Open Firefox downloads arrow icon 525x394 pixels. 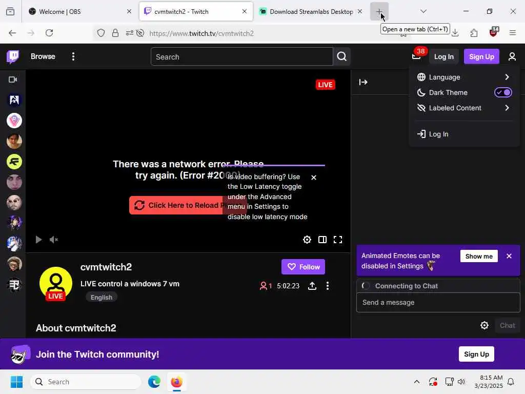[455, 33]
